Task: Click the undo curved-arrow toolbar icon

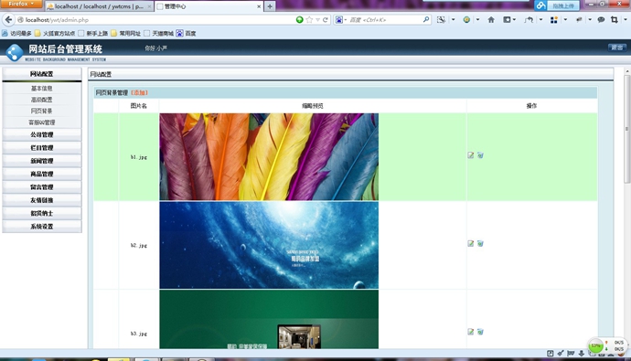Action: click(x=529, y=19)
